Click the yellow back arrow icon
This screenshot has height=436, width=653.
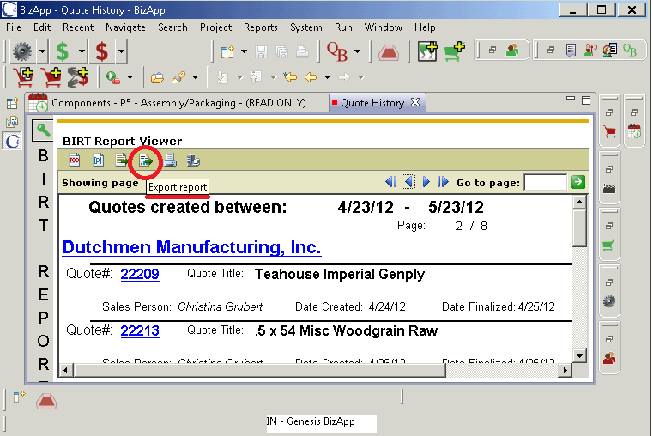(x=311, y=77)
